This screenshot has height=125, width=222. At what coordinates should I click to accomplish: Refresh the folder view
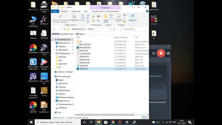114,29
